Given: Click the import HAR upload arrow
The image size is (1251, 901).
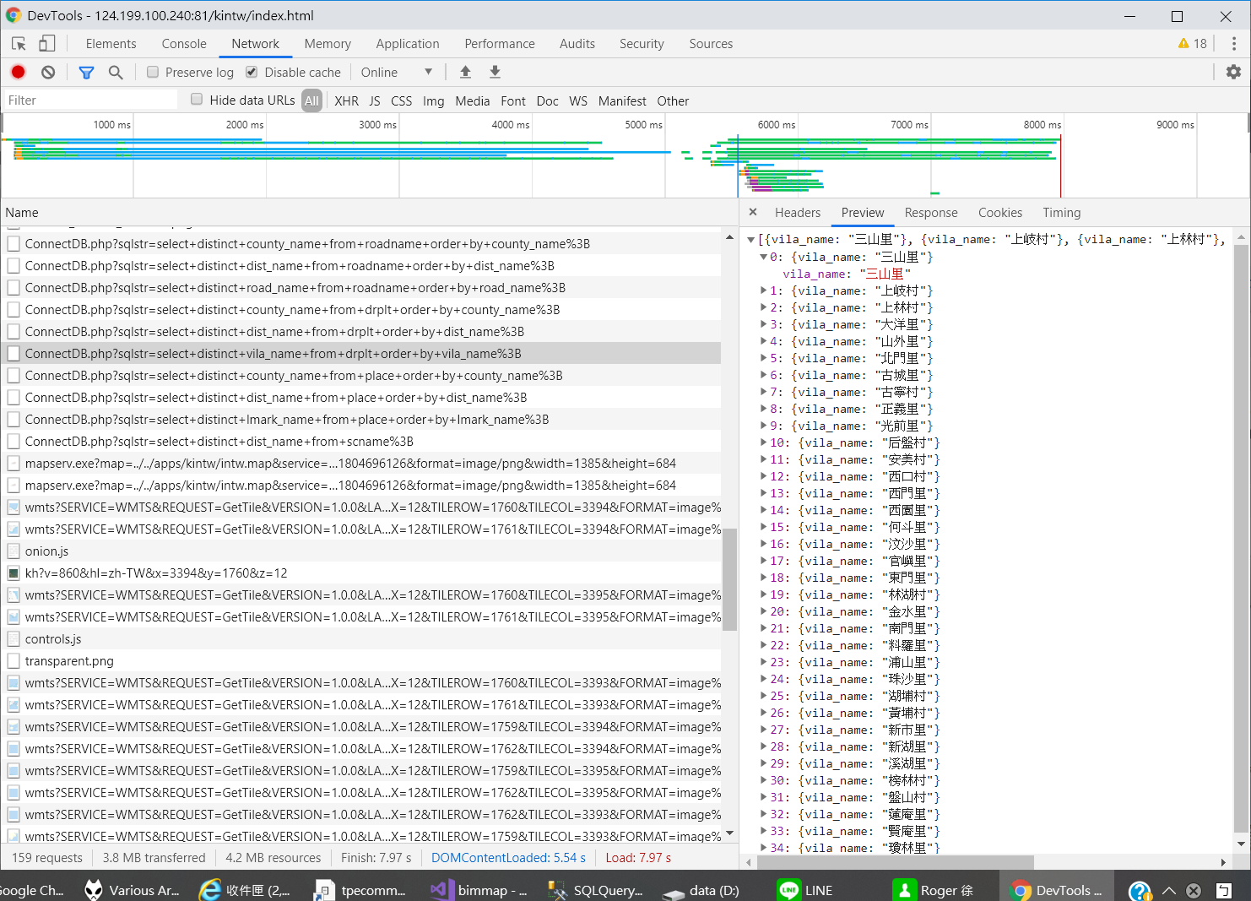Looking at the screenshot, I should (x=465, y=73).
